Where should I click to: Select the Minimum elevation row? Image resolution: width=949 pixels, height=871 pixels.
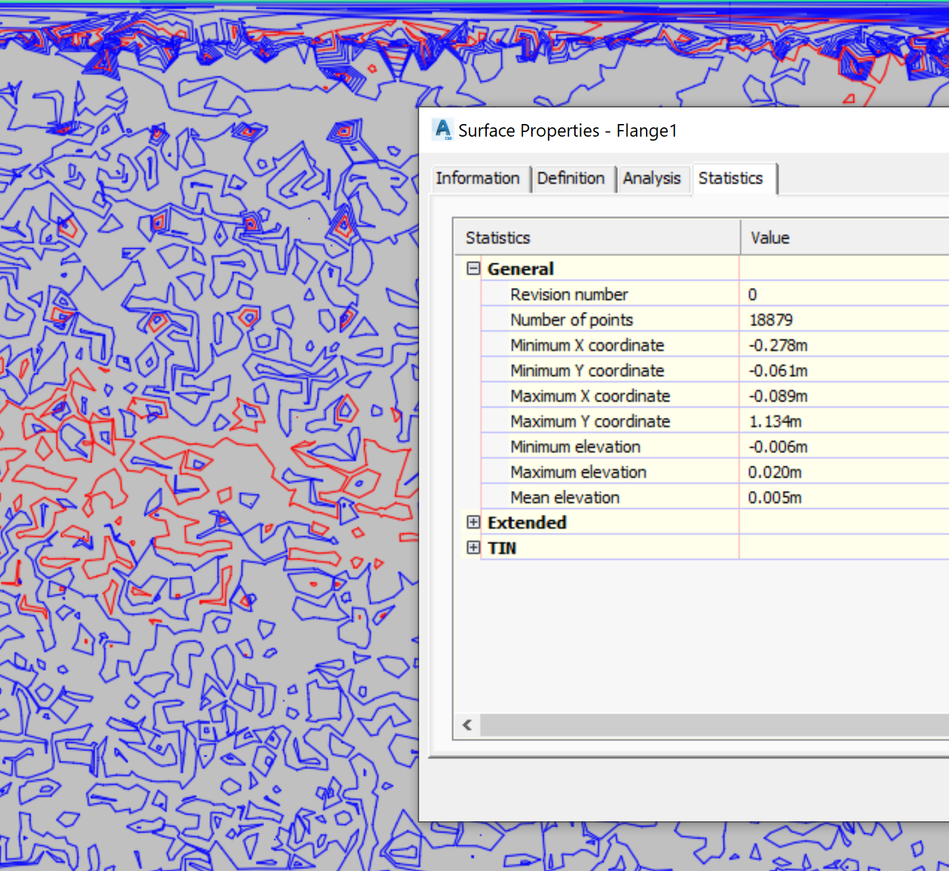click(x=715, y=446)
